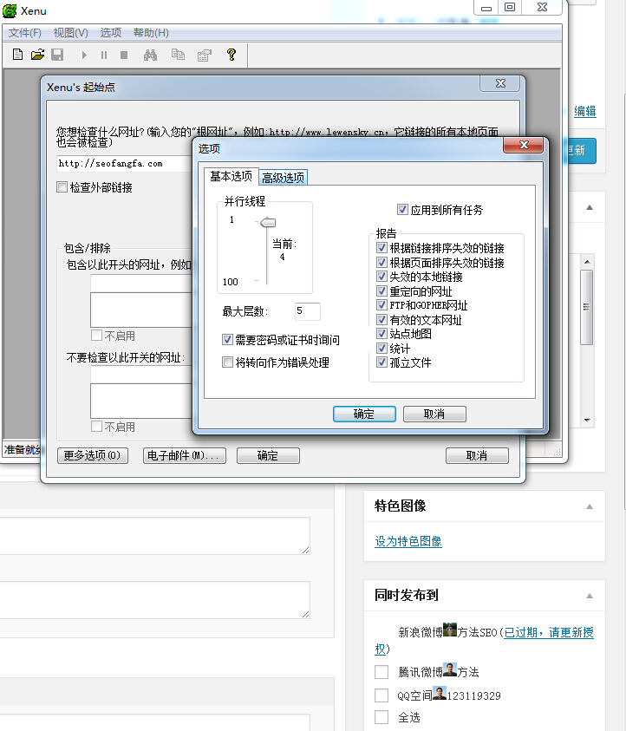This screenshot has width=626, height=731.
Task: Click the blue 更新 button in background
Action: (581, 151)
